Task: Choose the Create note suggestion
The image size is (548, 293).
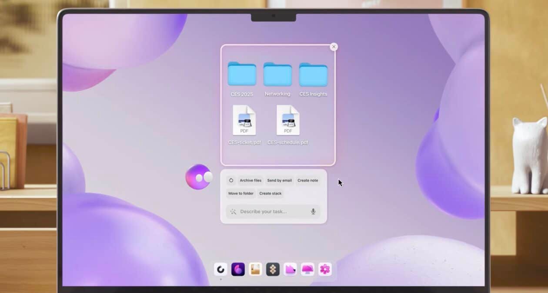Action: tap(308, 180)
